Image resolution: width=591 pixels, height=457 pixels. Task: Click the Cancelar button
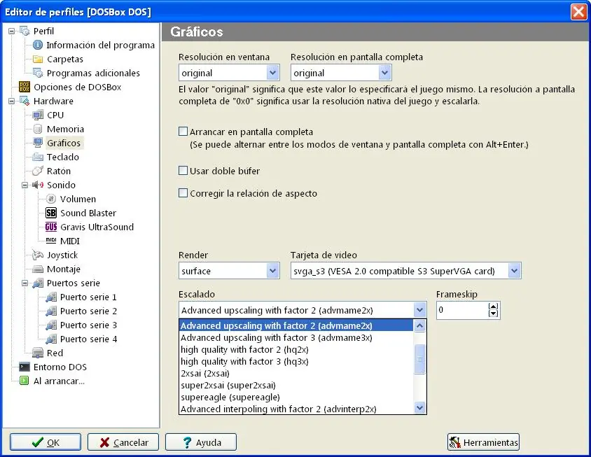[123, 442]
